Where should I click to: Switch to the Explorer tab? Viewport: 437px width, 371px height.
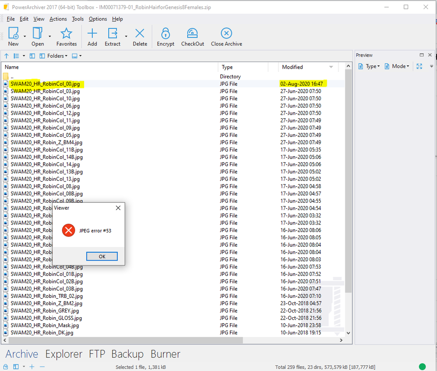(x=64, y=354)
